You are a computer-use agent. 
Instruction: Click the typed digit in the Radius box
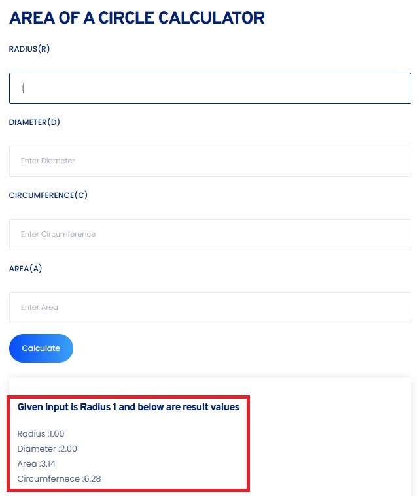point(22,88)
